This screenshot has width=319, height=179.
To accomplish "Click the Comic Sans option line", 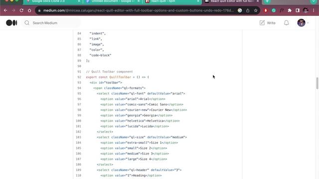I will 142,104.
